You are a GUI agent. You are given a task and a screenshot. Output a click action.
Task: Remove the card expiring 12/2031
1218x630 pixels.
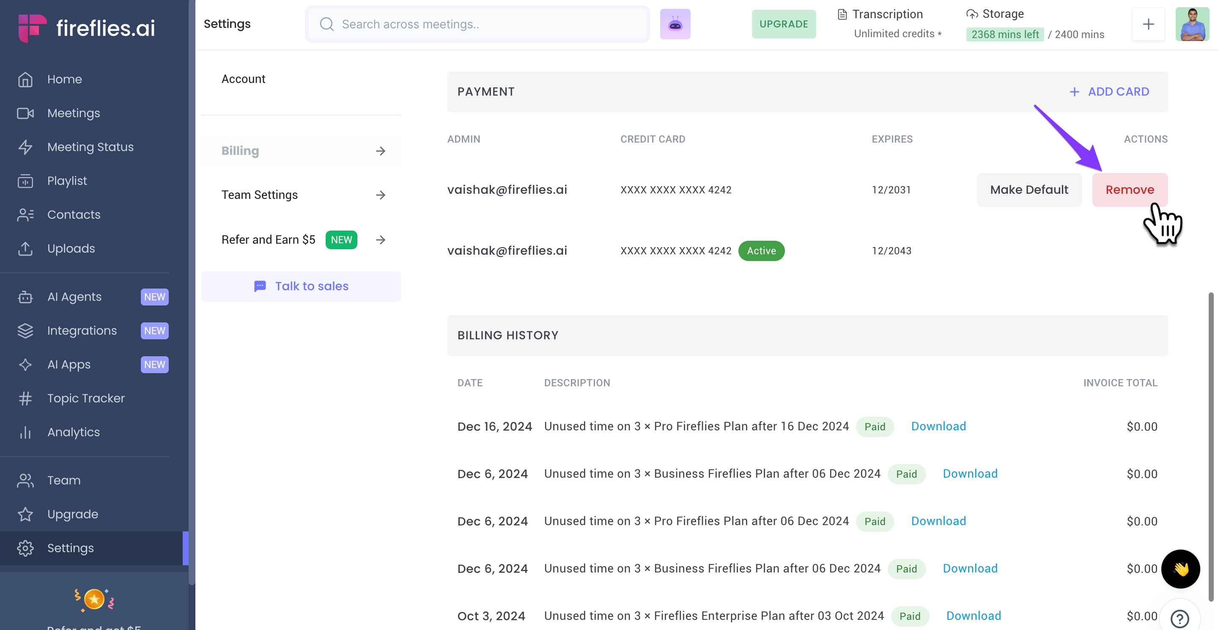click(x=1130, y=190)
